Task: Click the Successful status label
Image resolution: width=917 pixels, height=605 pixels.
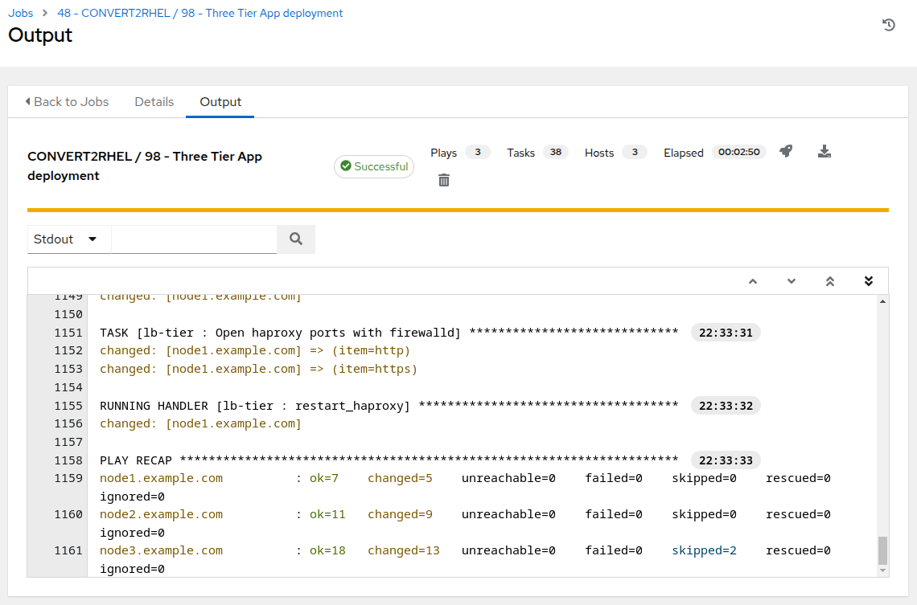Action: [374, 166]
